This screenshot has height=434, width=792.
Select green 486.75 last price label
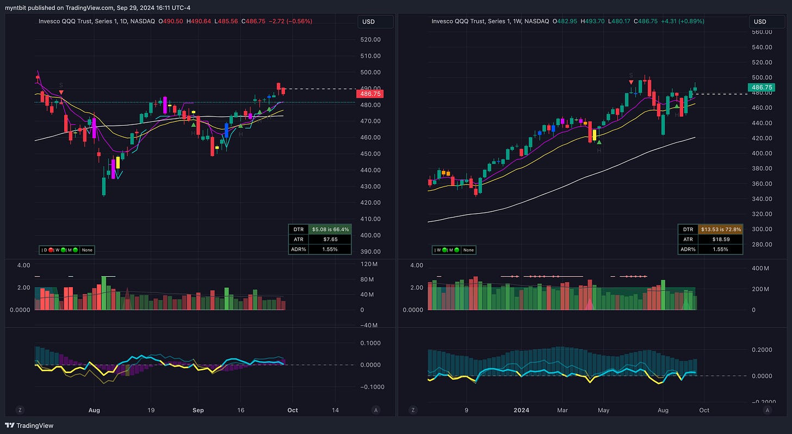(x=763, y=88)
